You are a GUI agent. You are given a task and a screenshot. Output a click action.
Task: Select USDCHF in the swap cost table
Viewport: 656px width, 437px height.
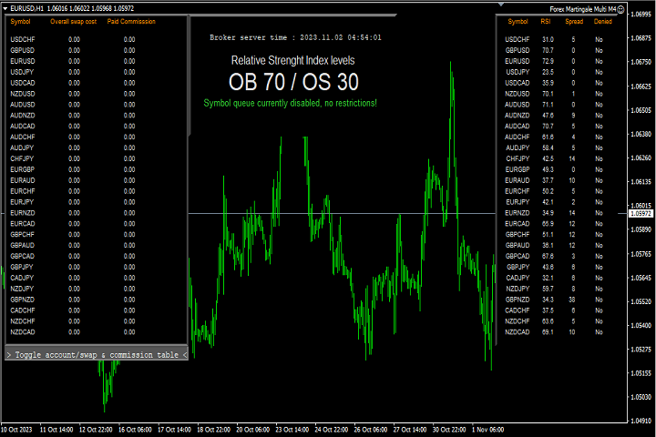[23, 39]
